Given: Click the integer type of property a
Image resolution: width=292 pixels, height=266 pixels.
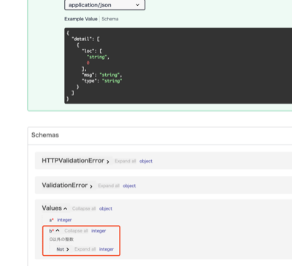Looking at the screenshot, I should [x=64, y=220].
